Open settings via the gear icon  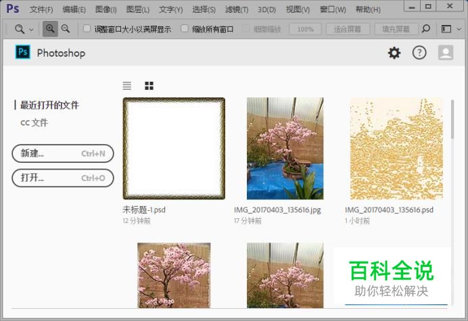pyautogui.click(x=394, y=53)
